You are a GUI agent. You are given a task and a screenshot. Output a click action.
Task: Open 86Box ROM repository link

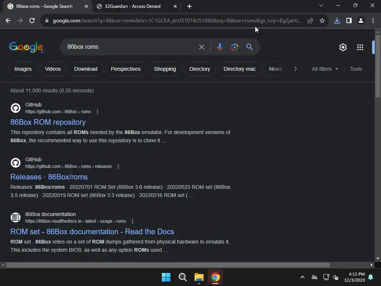click(48, 122)
